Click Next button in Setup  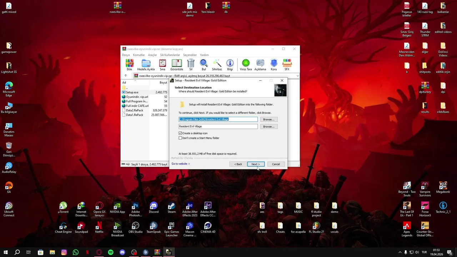(x=256, y=164)
